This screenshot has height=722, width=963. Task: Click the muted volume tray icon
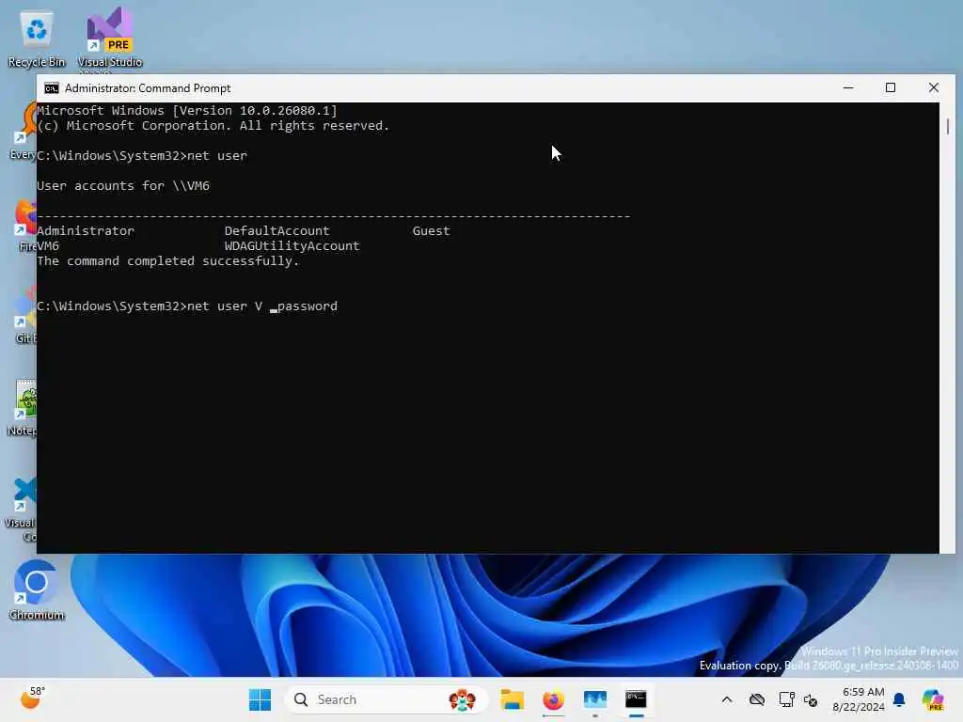click(x=811, y=699)
